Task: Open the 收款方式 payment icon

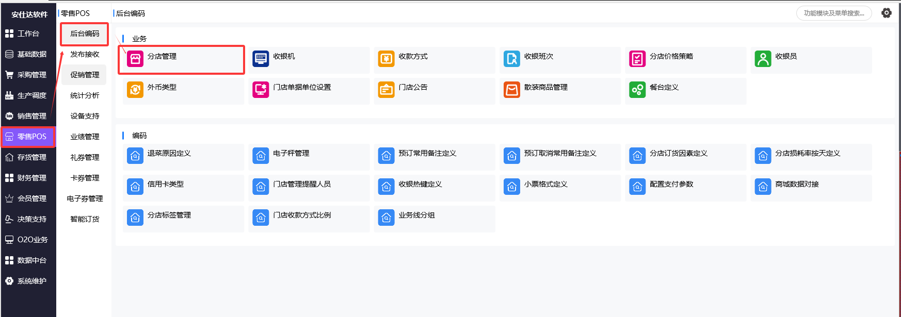Action: pyautogui.click(x=386, y=59)
